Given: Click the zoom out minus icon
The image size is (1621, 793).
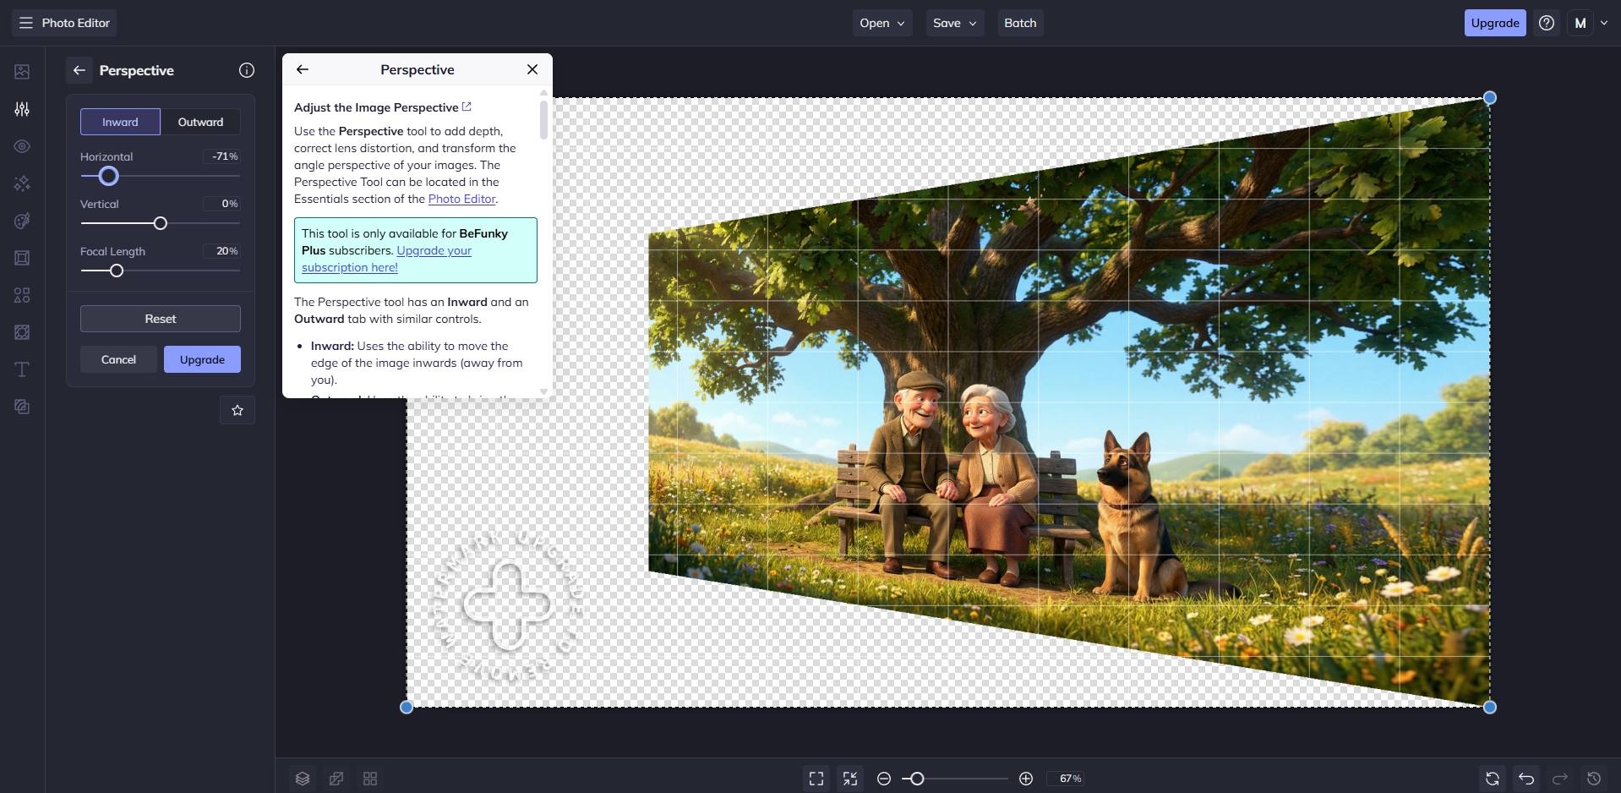Looking at the screenshot, I should coord(884,779).
